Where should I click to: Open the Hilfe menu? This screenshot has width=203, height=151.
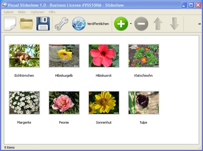(x=52, y=12)
